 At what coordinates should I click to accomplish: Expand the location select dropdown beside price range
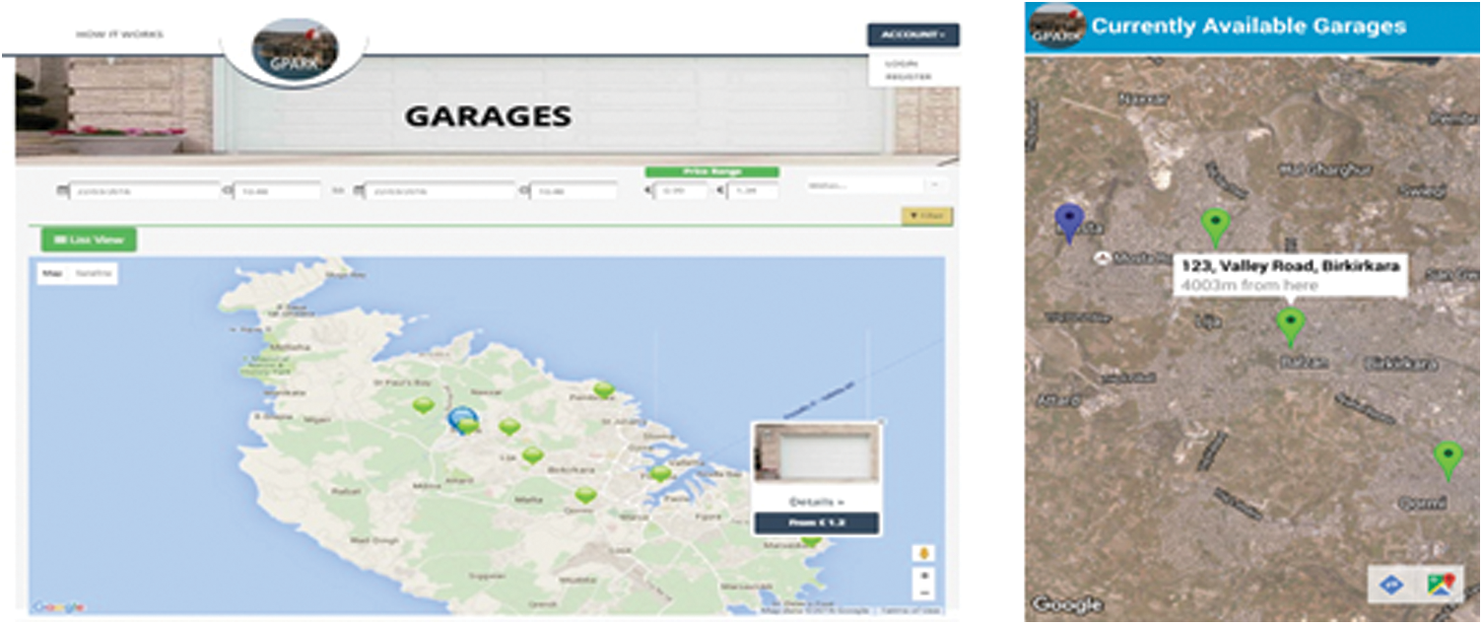pyautogui.click(x=874, y=184)
